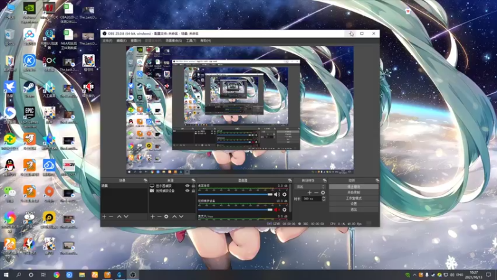The image size is (497, 280).
Task: Open the View menu in OBS
Action: [x=135, y=40]
